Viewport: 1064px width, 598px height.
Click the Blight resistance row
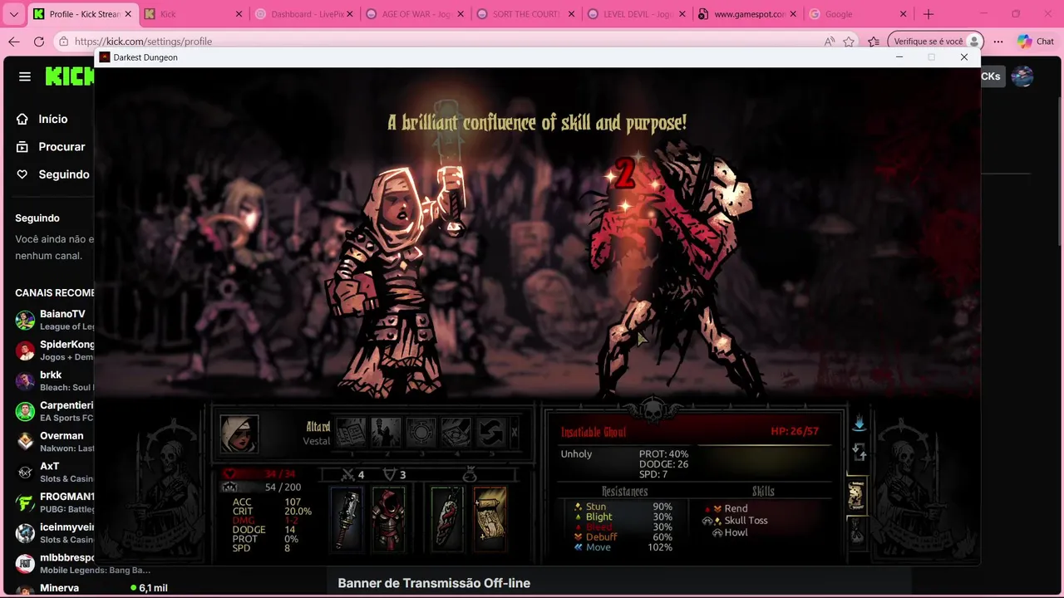(623, 517)
